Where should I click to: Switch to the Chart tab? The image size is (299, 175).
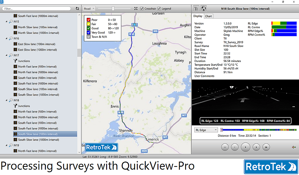click(x=208, y=16)
